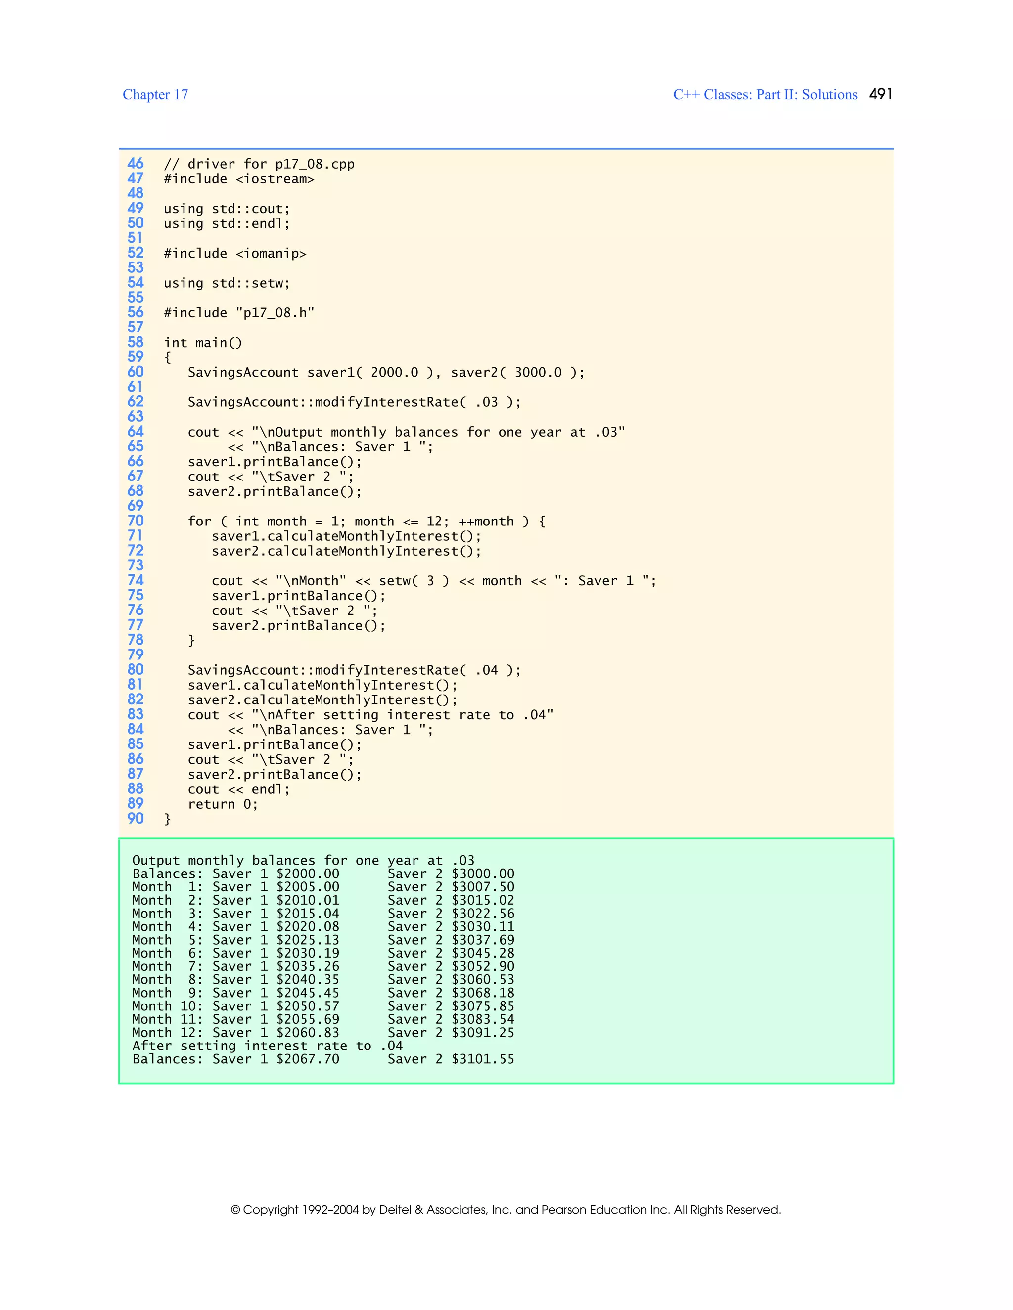
Task: Click 'using std::cout;' line
Action: pyautogui.click(x=227, y=209)
